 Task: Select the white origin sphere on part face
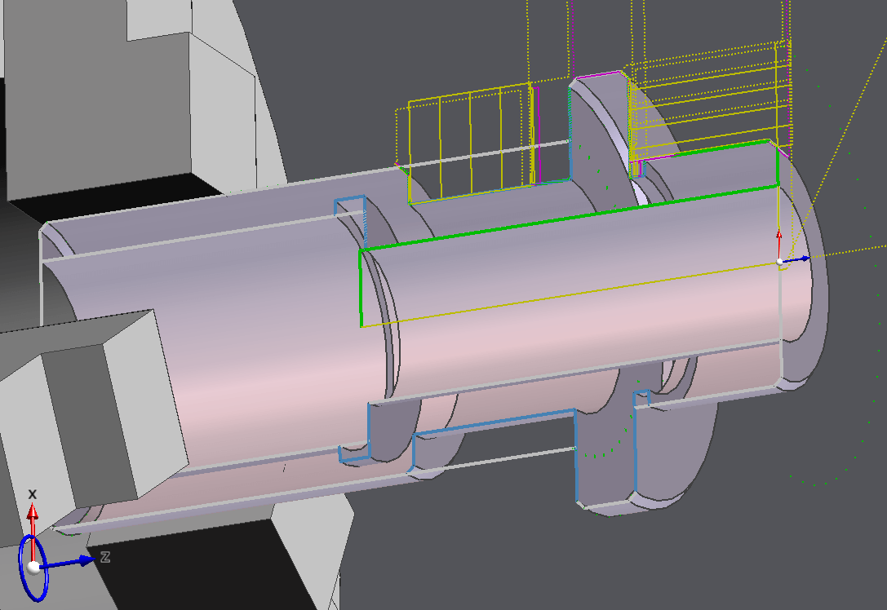pyautogui.click(x=780, y=262)
